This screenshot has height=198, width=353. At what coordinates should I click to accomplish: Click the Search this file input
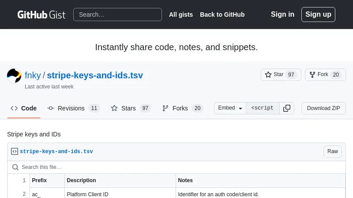176,167
